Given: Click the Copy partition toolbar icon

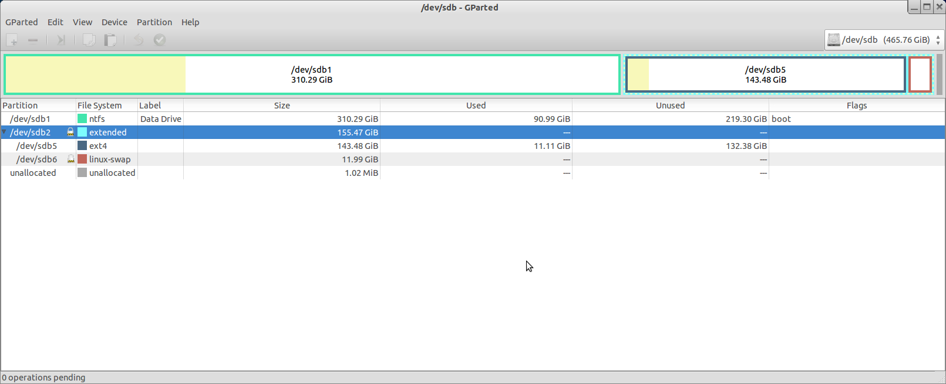Looking at the screenshot, I should coord(89,40).
